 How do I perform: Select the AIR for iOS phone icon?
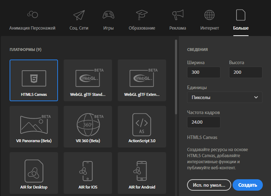pyautogui.click(x=86, y=171)
